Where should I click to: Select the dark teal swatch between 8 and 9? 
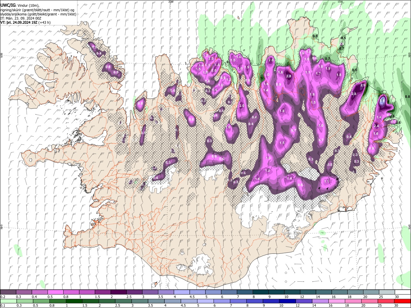point(261,292)
